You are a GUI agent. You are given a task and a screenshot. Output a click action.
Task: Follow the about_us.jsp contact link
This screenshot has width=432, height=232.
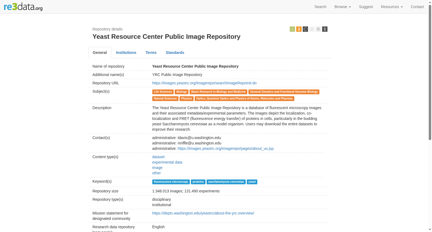tap(225, 148)
